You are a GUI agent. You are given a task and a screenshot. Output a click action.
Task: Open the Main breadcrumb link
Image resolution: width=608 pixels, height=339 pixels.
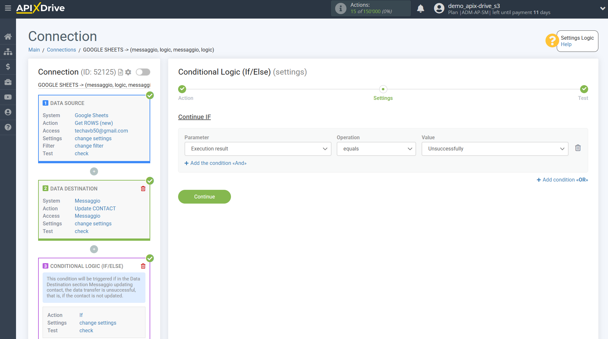point(34,50)
